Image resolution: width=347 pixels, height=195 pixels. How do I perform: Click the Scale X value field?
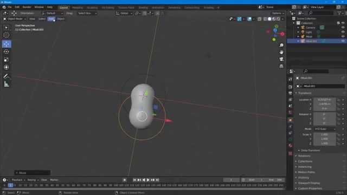click(325, 134)
